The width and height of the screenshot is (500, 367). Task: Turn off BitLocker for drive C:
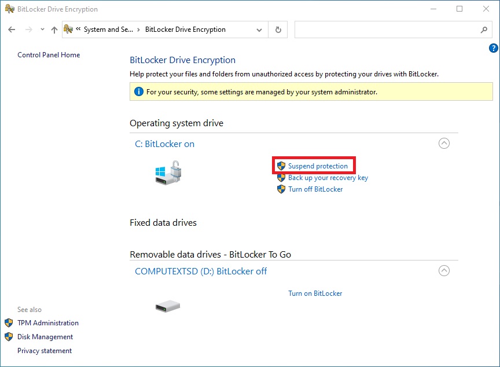point(315,189)
